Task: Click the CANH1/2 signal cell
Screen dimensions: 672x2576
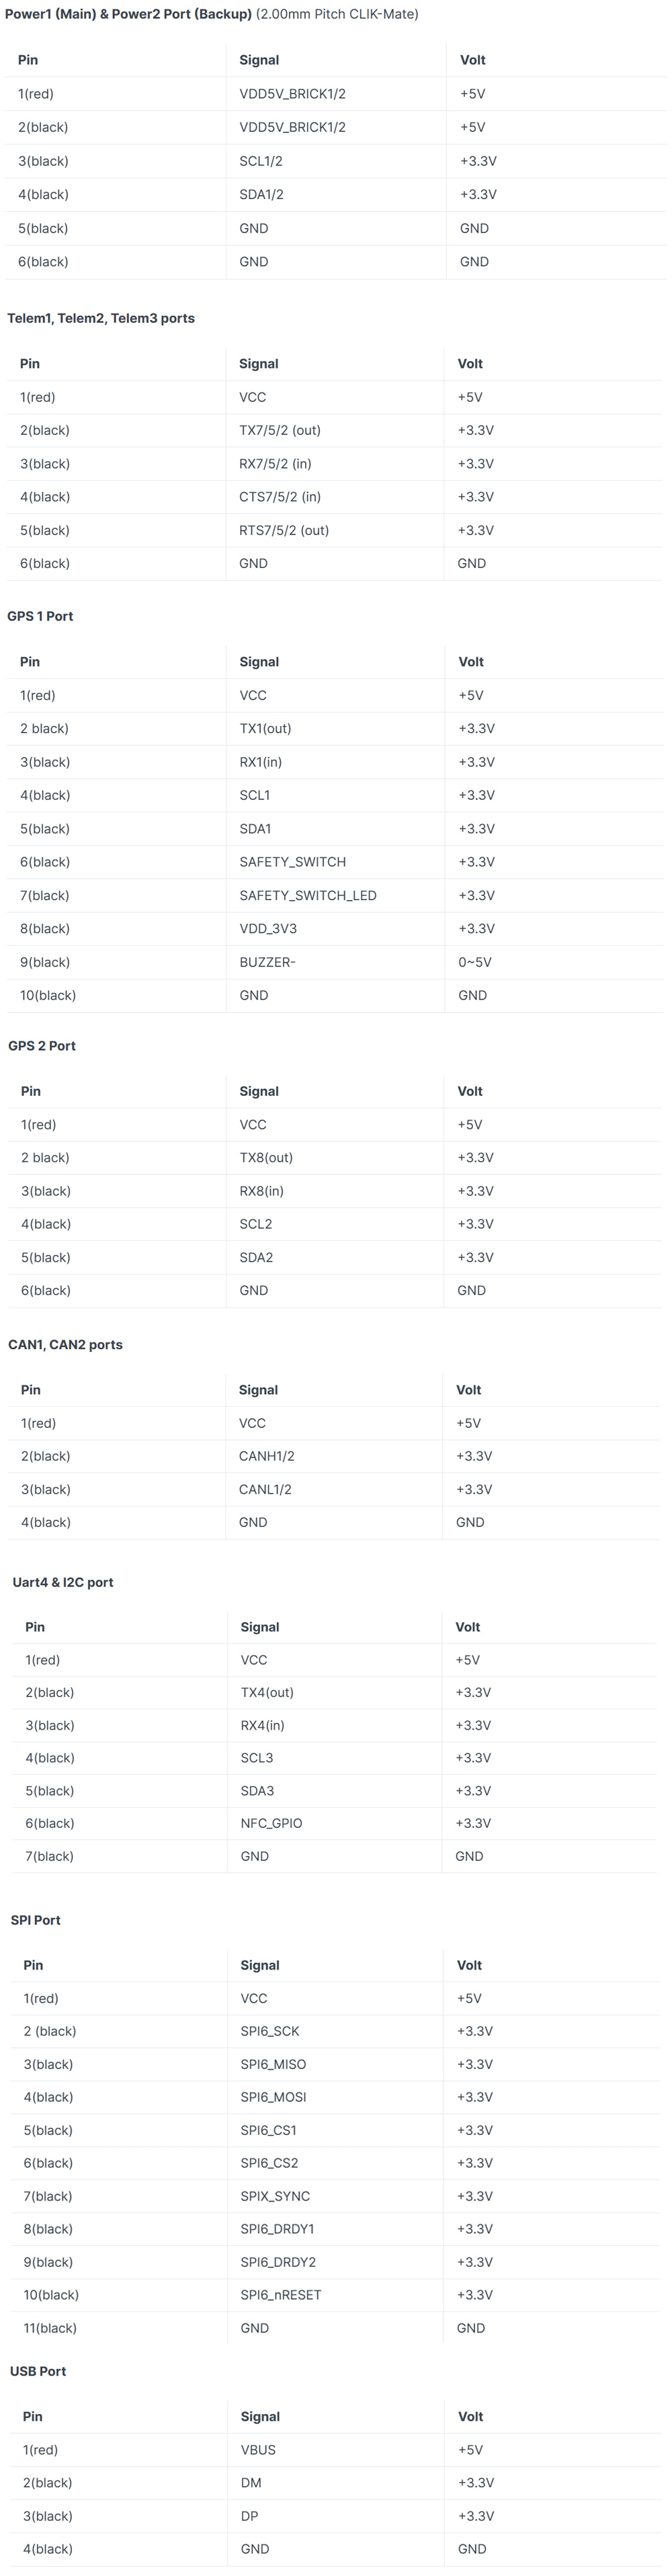Action: [265, 1456]
